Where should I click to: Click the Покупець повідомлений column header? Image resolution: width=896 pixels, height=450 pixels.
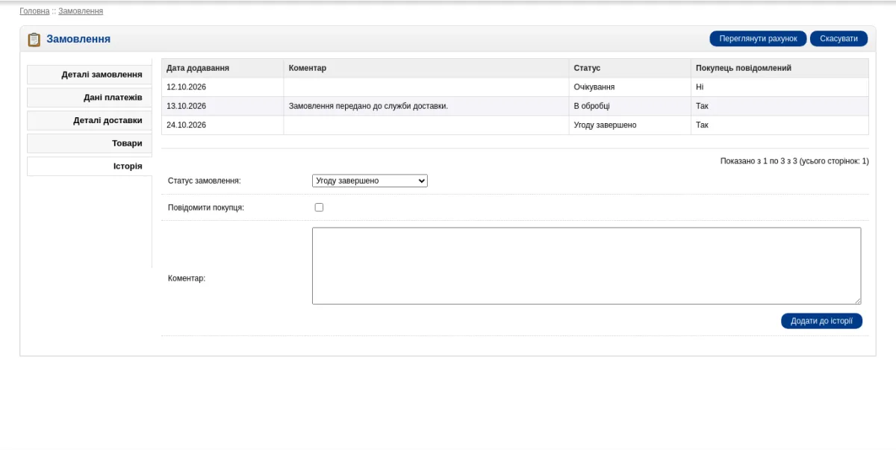click(780, 68)
